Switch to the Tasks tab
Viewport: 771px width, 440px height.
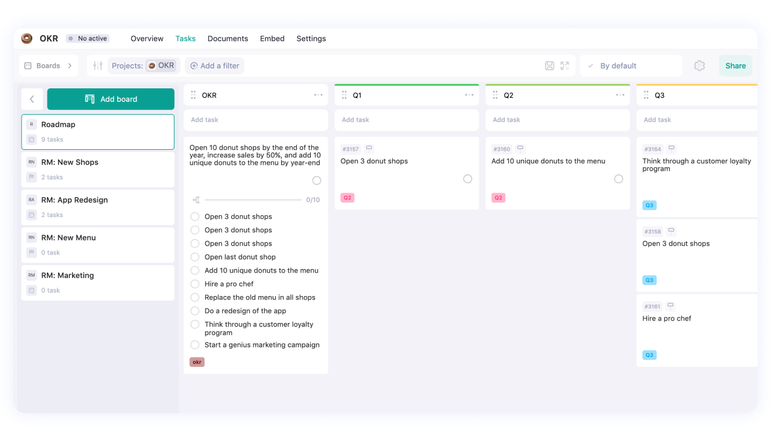186,39
